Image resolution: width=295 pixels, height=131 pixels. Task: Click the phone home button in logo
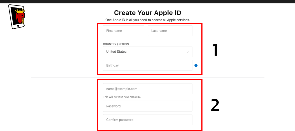18,26
